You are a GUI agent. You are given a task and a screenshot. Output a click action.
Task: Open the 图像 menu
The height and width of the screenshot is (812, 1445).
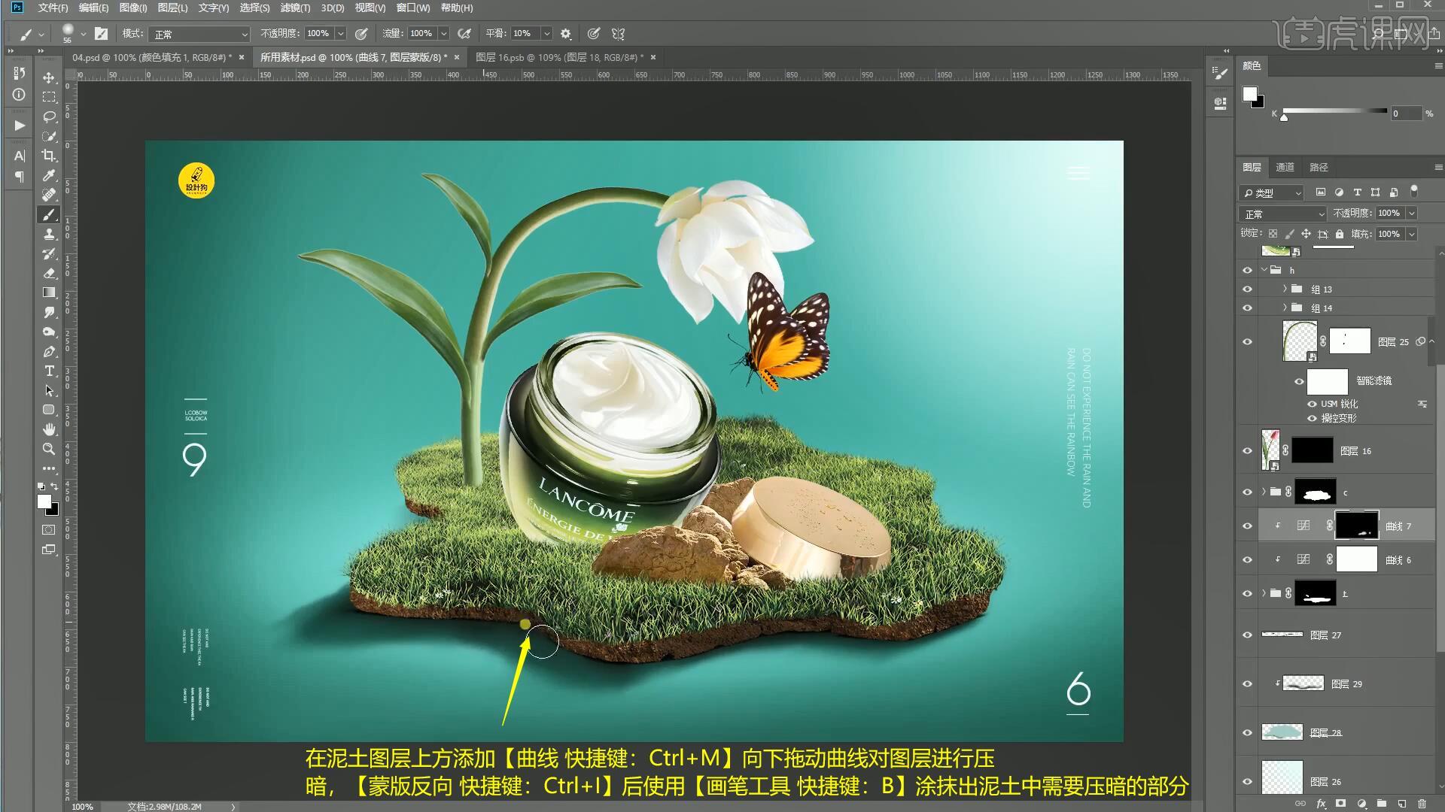click(133, 8)
